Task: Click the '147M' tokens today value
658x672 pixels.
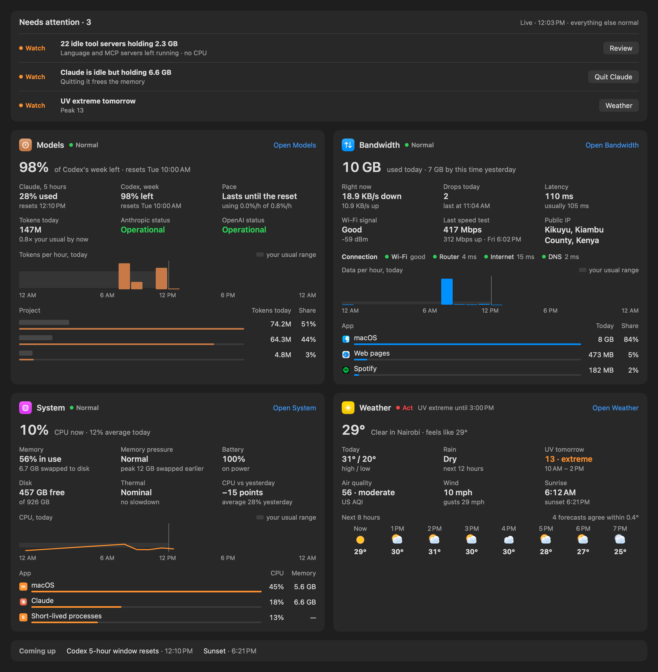Action: click(x=30, y=230)
